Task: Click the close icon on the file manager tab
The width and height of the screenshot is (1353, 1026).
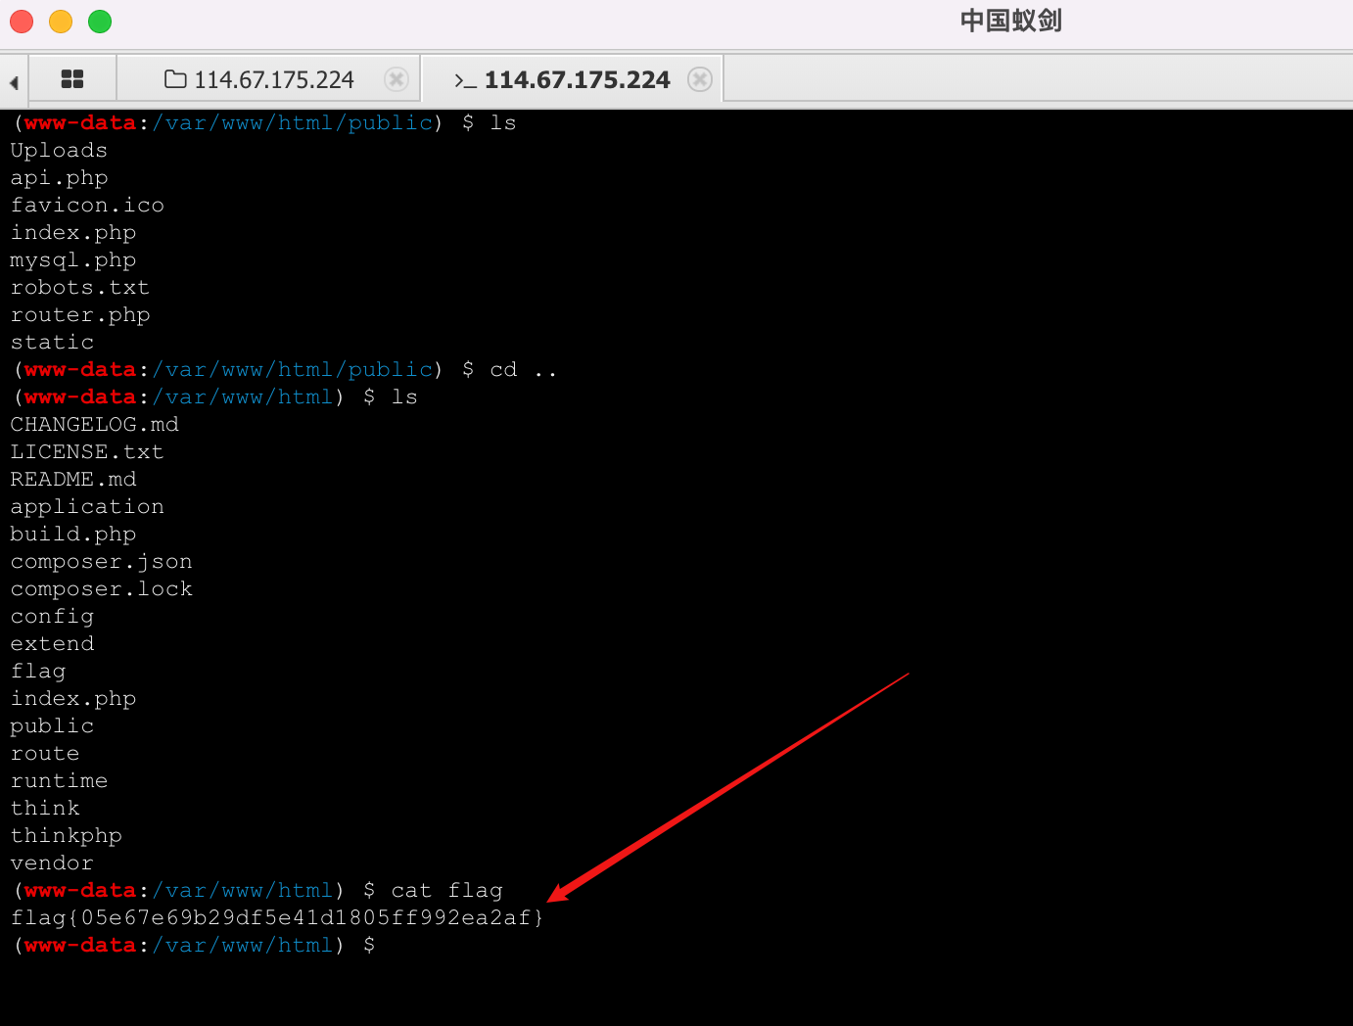Action: click(397, 78)
